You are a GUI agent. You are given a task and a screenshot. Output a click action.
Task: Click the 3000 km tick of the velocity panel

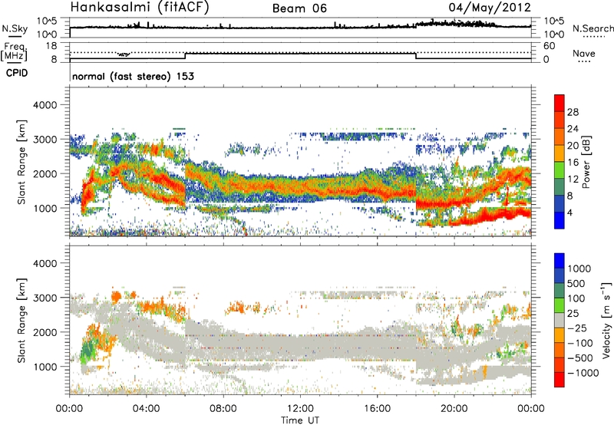tap(45, 298)
